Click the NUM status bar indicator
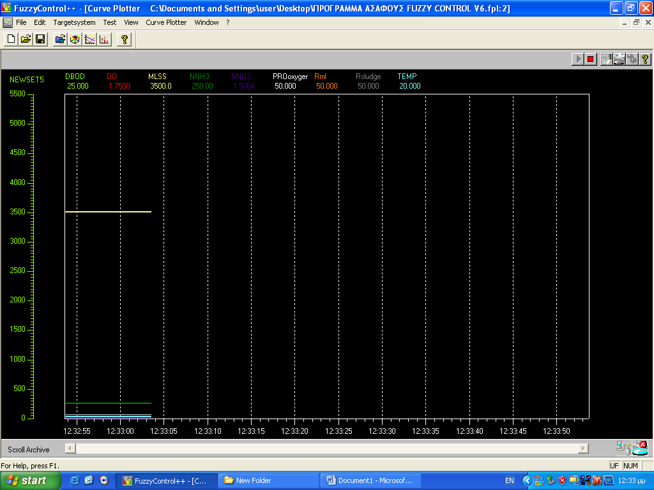Image resolution: width=654 pixels, height=490 pixels. [630, 466]
